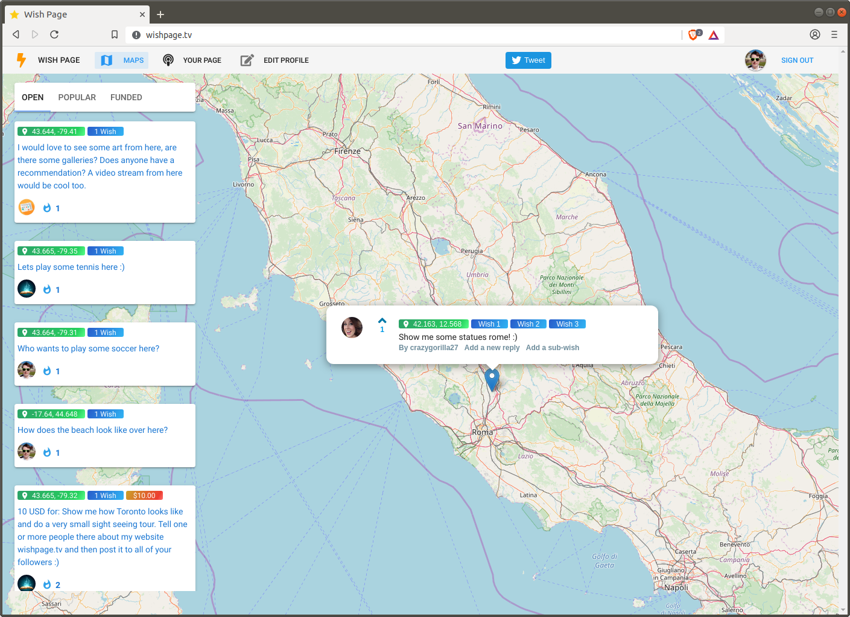Select the $10.00 funding badge
Viewport: 850px width, 617px height.
pyautogui.click(x=144, y=496)
